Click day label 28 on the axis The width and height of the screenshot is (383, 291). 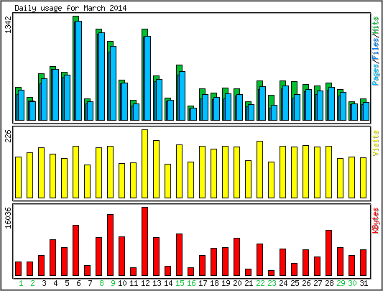pyautogui.click(x=329, y=283)
